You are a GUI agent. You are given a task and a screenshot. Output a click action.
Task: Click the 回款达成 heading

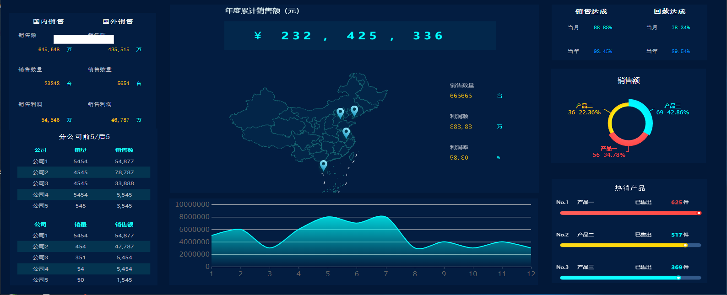click(x=670, y=11)
